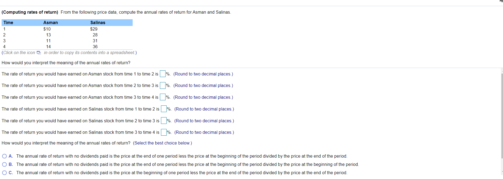Select answer choice A
This screenshot has width=503, height=179.
click(4, 156)
